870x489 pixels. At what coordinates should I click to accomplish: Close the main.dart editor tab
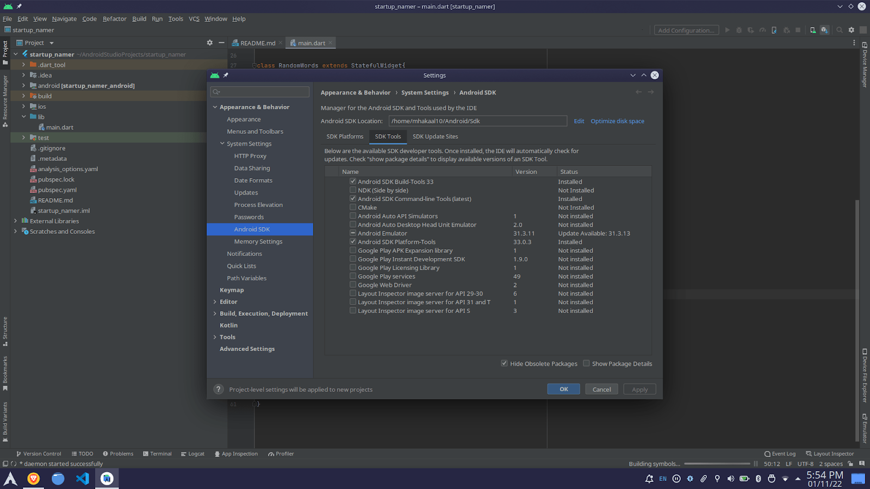click(x=330, y=43)
